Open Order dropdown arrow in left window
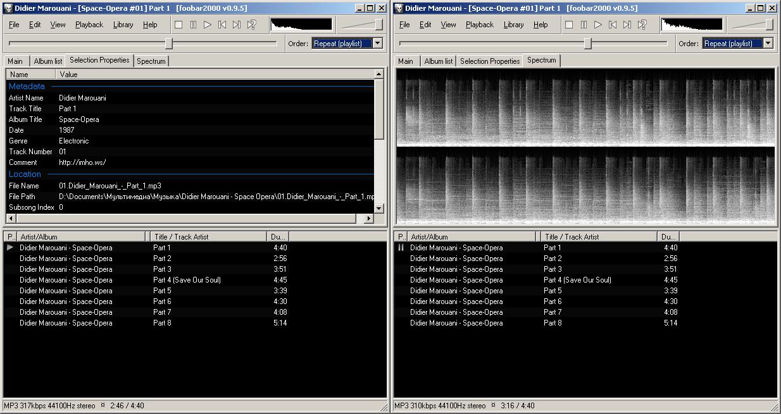Viewport: 781px width, 414px height. pyautogui.click(x=378, y=43)
